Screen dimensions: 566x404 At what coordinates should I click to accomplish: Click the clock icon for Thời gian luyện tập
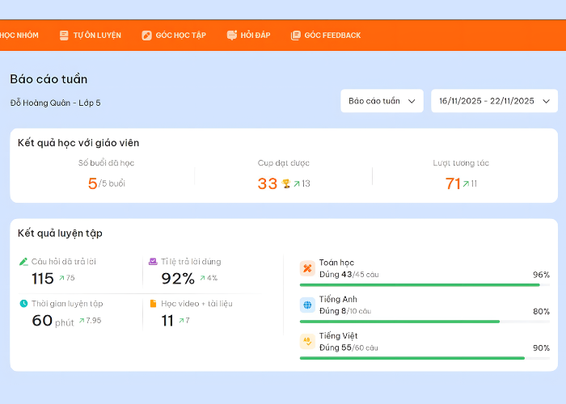[x=23, y=304]
